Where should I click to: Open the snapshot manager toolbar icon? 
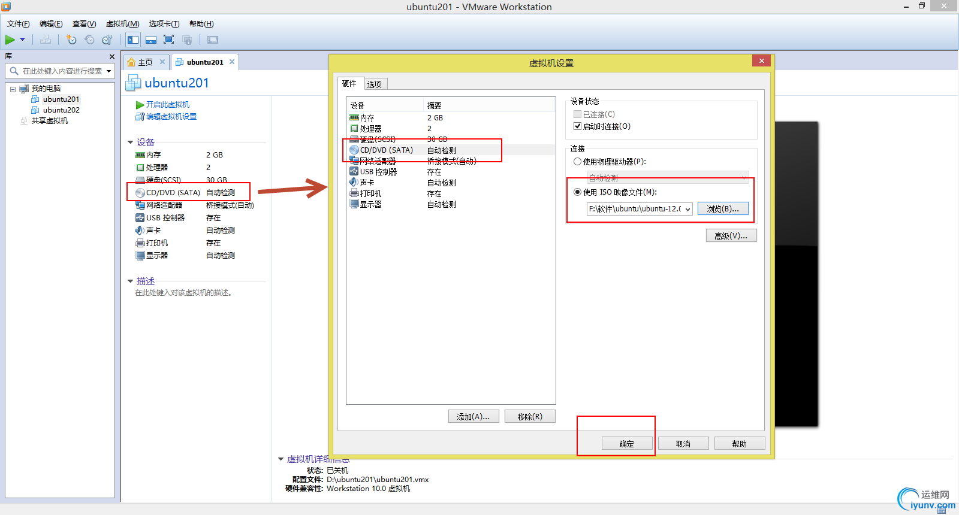pyautogui.click(x=107, y=40)
